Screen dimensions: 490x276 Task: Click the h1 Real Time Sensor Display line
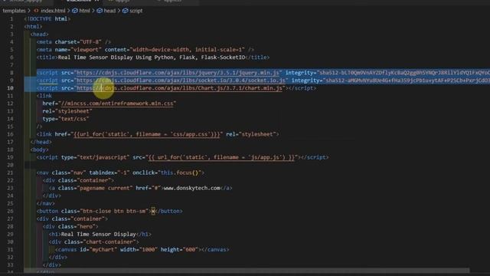(x=100, y=235)
